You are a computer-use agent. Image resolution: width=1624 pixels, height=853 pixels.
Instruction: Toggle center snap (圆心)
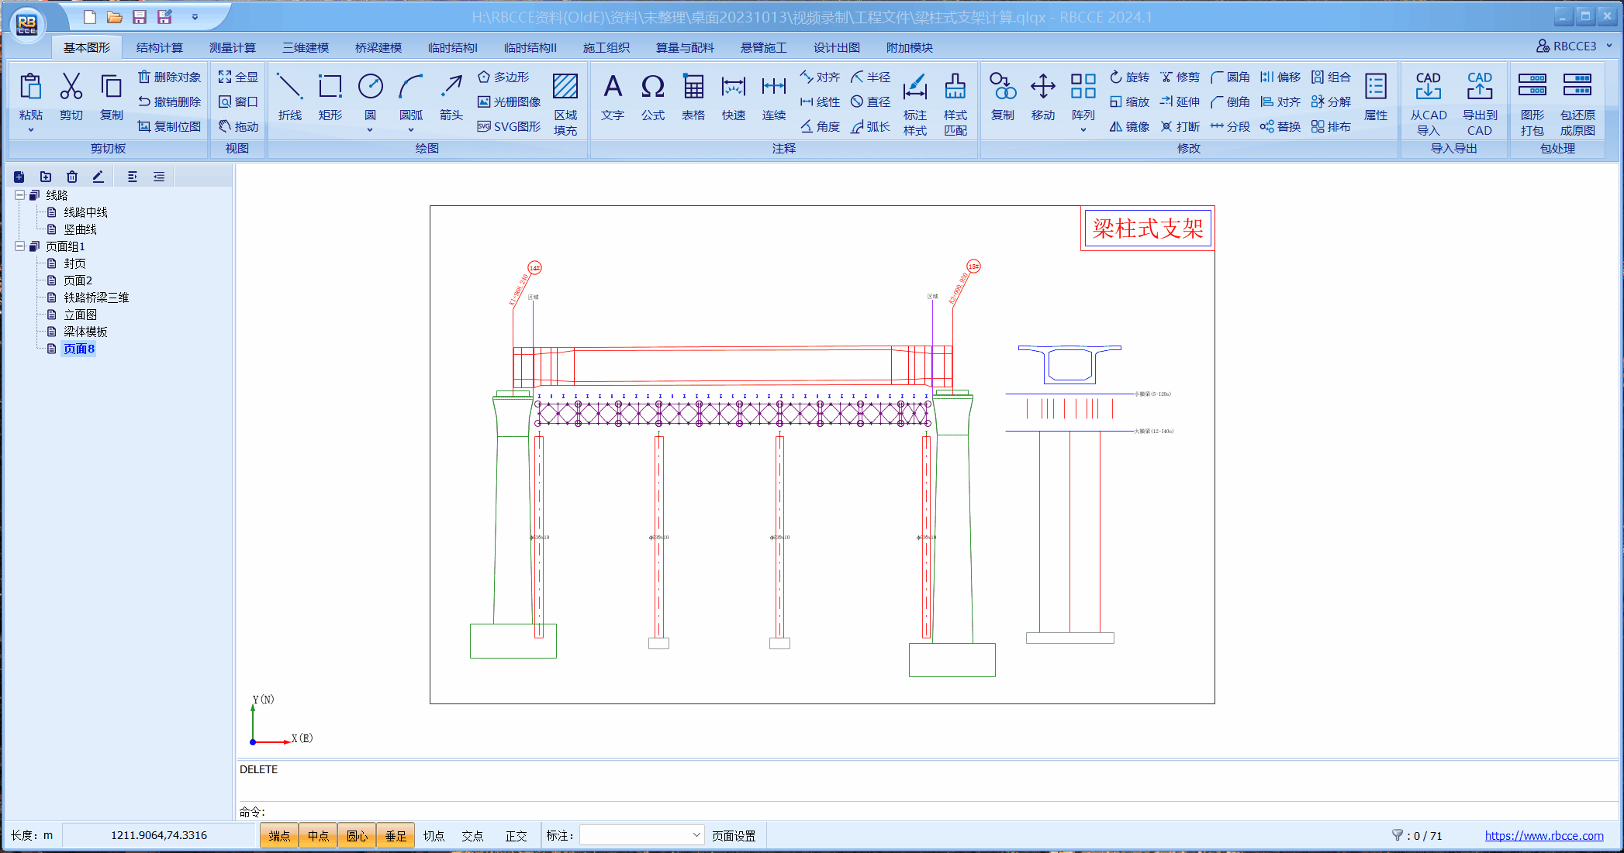(357, 836)
